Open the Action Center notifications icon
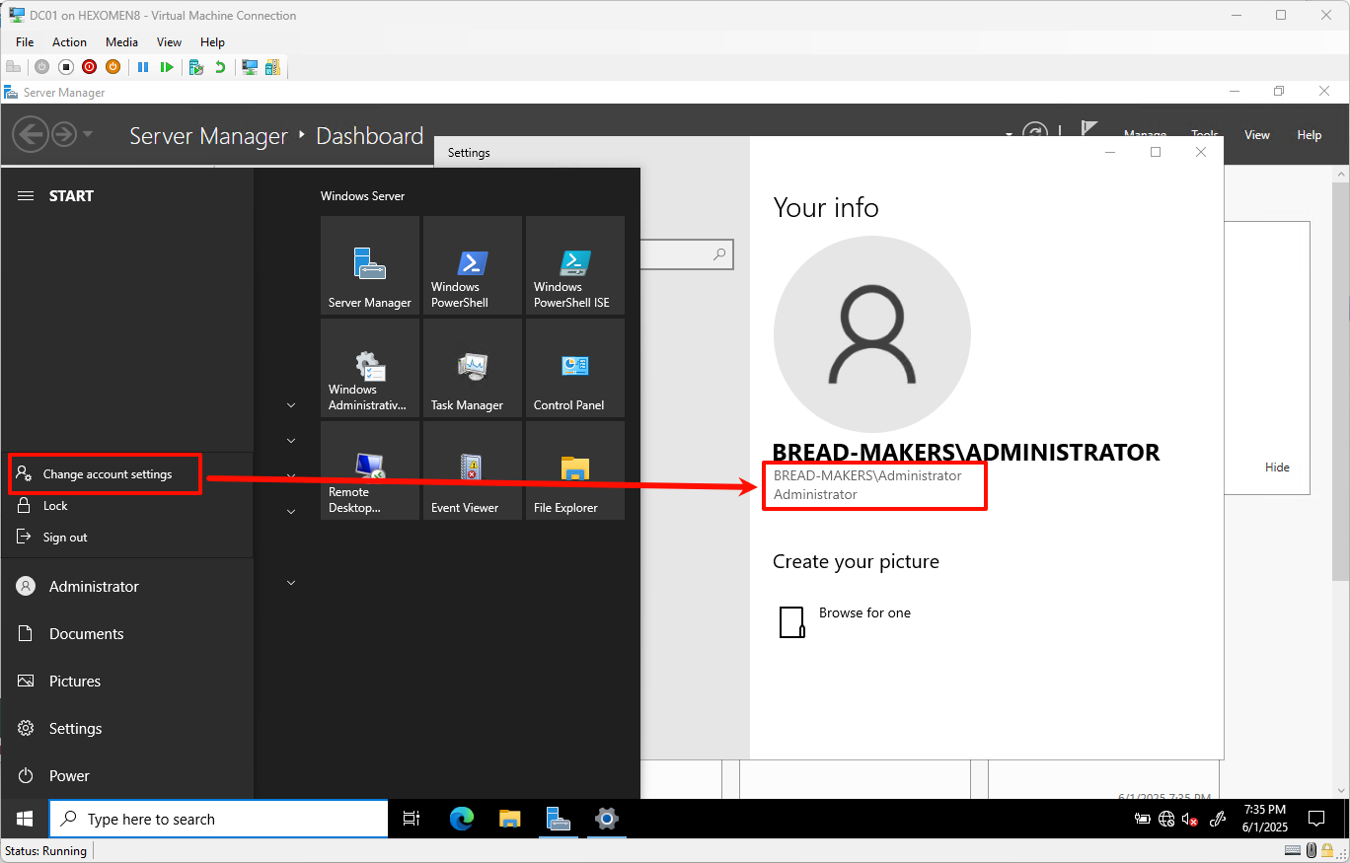Screen dimensions: 1350x863 pos(1315,819)
